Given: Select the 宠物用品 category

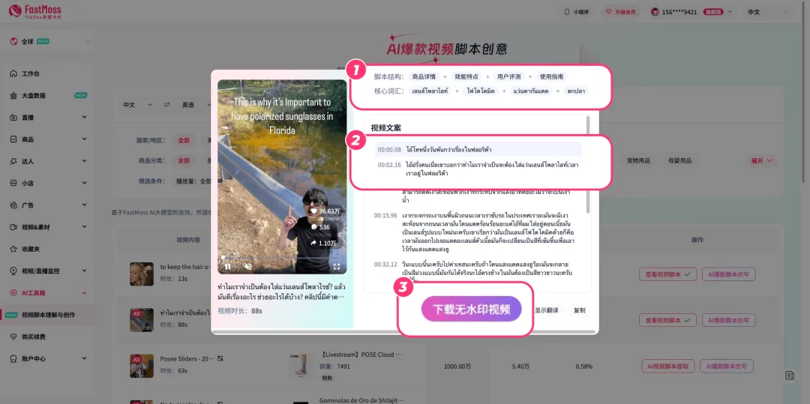Looking at the screenshot, I should [638, 160].
